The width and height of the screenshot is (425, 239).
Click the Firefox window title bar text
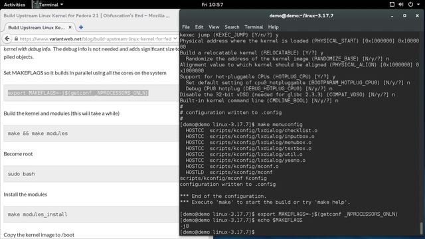[87, 16]
